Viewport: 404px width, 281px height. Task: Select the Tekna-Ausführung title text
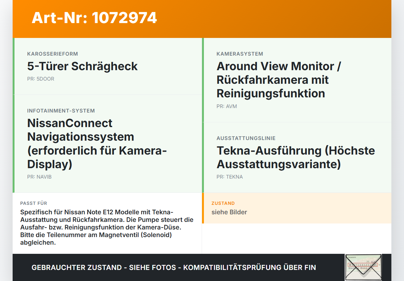[x=296, y=157]
